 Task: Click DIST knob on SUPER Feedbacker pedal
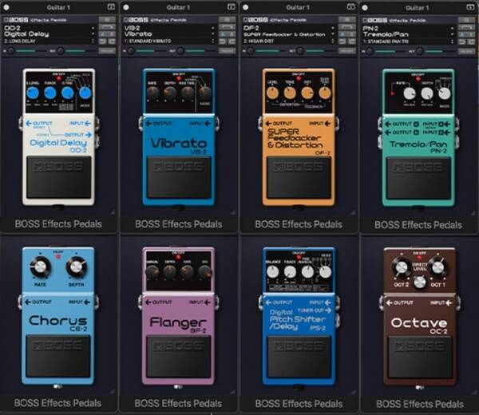(x=307, y=93)
